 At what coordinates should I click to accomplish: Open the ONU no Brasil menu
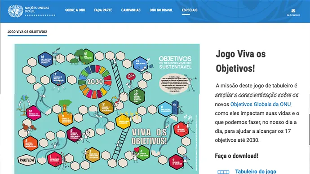(x=161, y=10)
